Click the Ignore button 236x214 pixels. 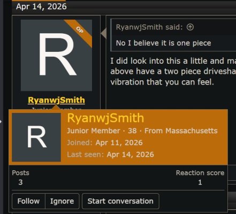pyautogui.click(x=62, y=201)
